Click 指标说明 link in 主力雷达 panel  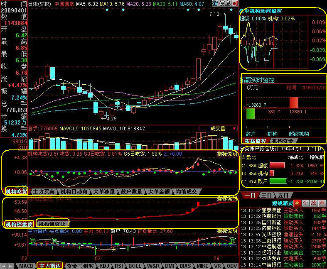pyautogui.click(x=227, y=231)
